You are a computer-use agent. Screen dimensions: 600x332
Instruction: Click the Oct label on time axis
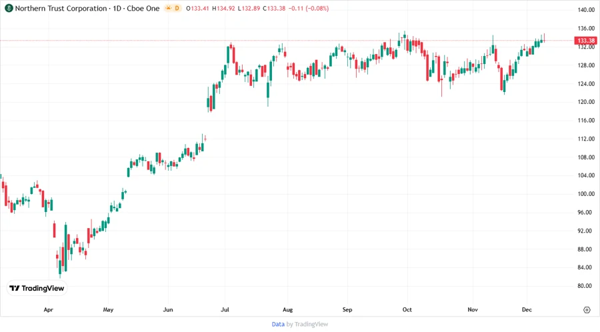click(x=407, y=310)
